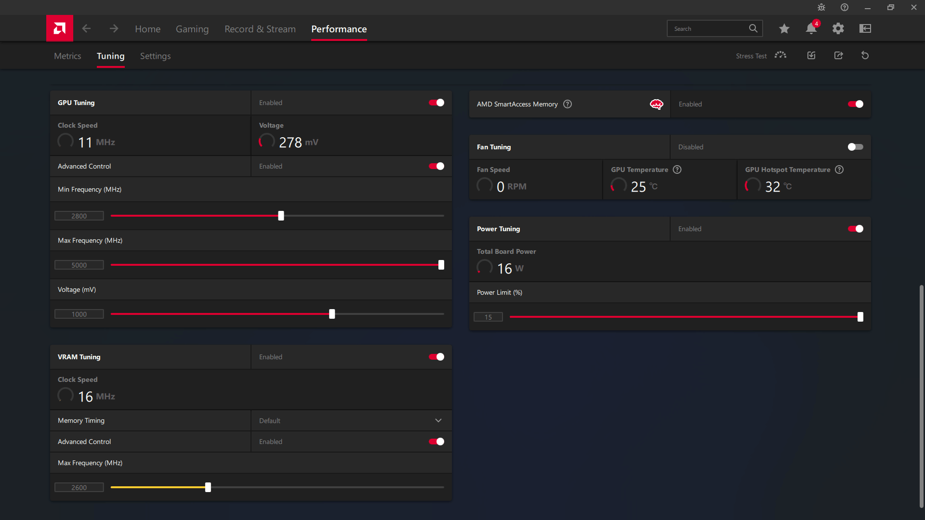The image size is (925, 520).
Task: Click the Voltage 1000 input box
Action: [x=79, y=314]
